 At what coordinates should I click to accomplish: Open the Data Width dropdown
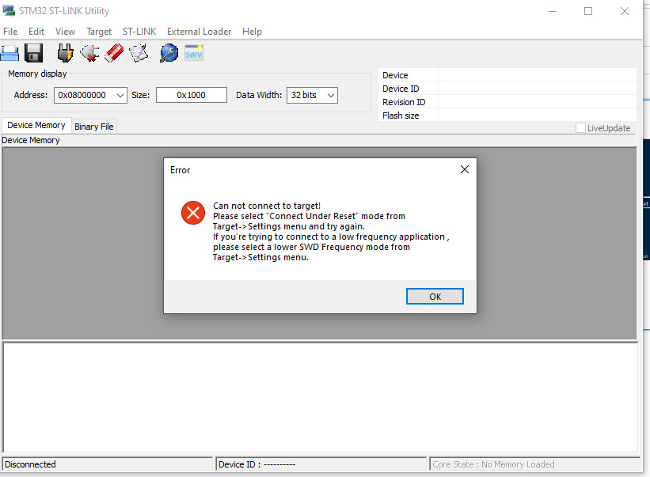coord(330,94)
